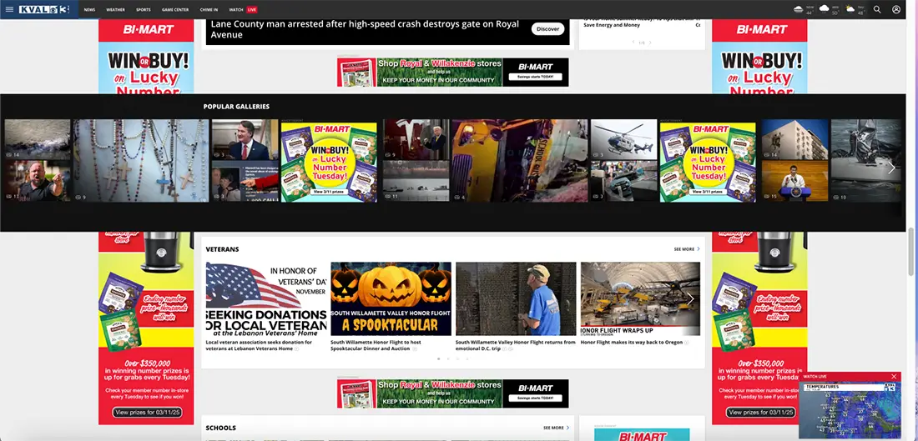This screenshot has width=918, height=441.
Task: Click the Popular Galleries heading
Action: click(236, 107)
